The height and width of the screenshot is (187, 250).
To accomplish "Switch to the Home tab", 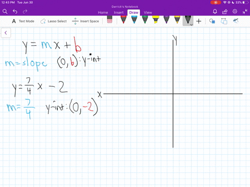I will (103, 12).
